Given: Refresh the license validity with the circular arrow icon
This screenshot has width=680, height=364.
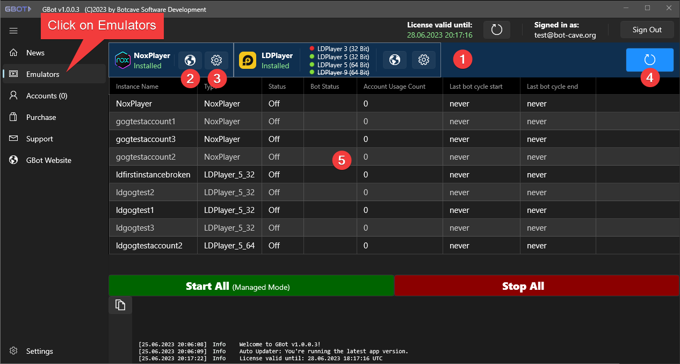Looking at the screenshot, I should click(x=496, y=30).
